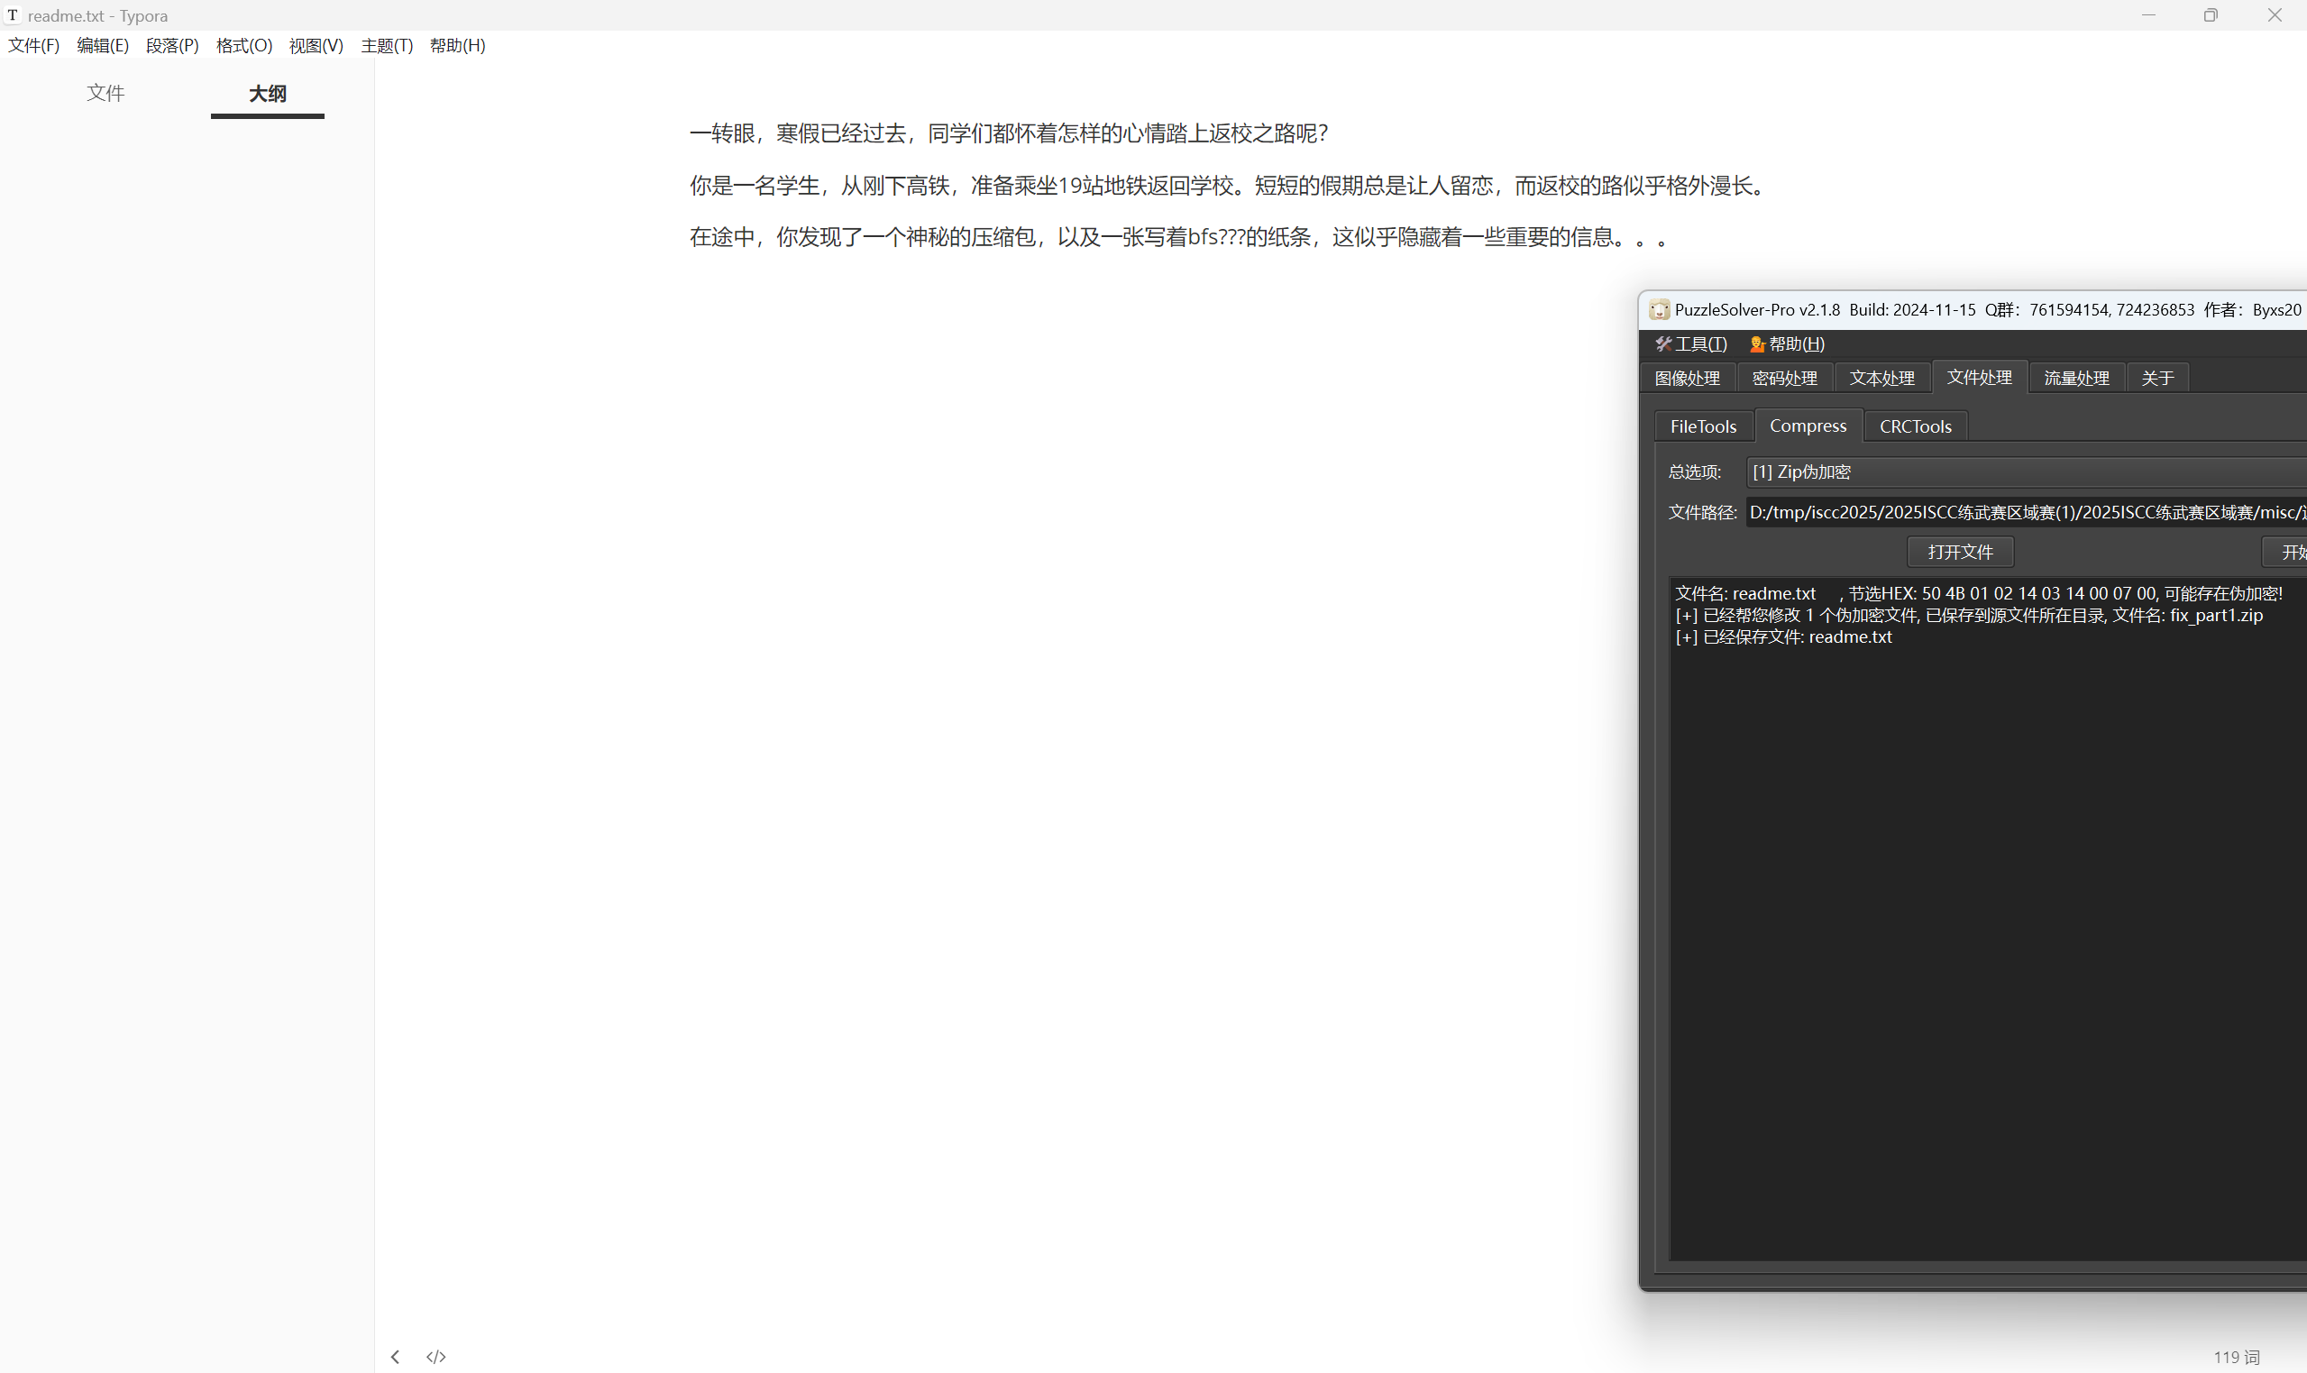Restore down the Typora window
Image resolution: width=2307 pixels, height=1373 pixels.
coord(2211,14)
